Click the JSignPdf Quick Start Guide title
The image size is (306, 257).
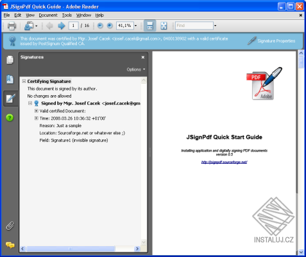[x=224, y=137]
